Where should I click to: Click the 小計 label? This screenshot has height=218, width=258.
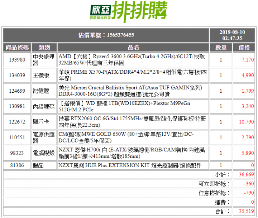(222, 175)
